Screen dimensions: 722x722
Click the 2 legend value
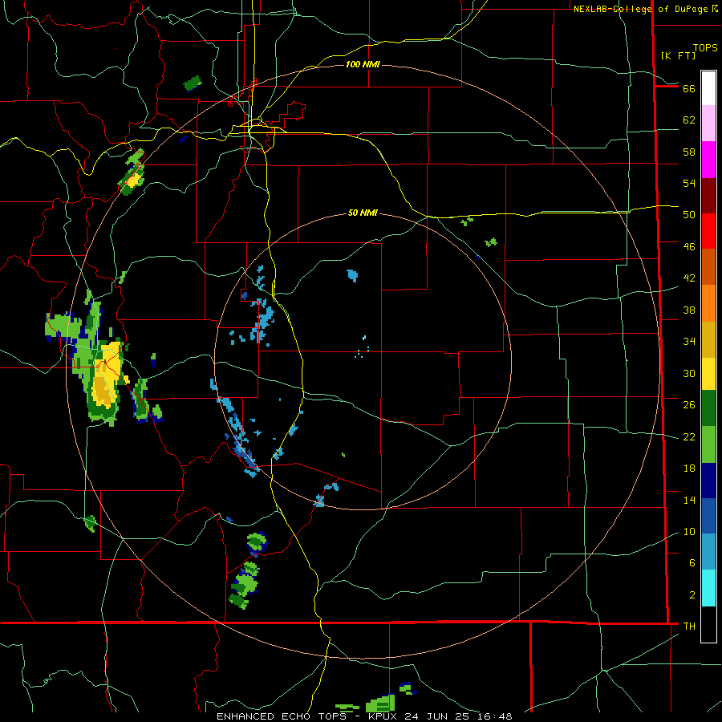tap(692, 595)
